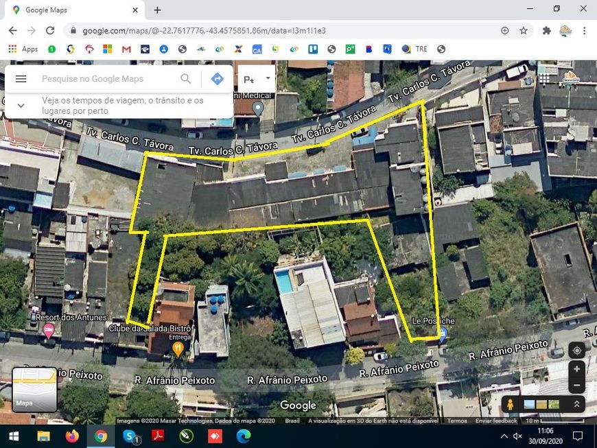Click the Pt language input button
Screen dimensions: 597x448
coord(248,80)
